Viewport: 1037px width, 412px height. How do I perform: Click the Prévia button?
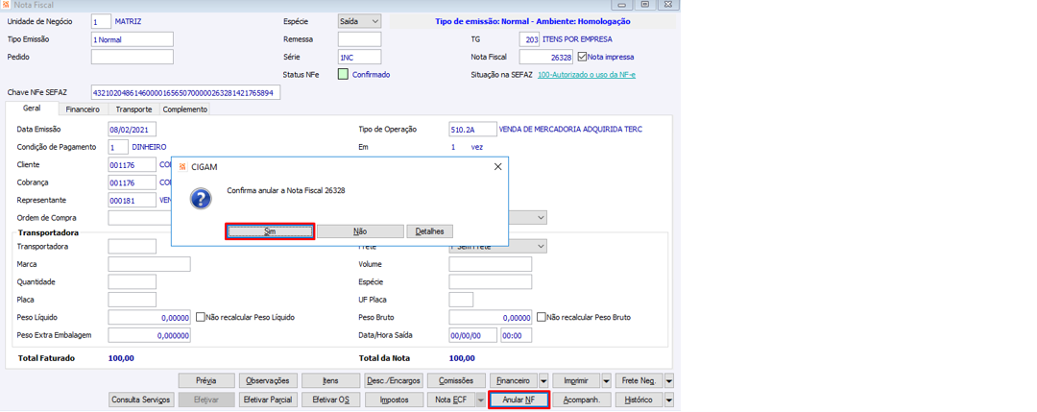tap(207, 381)
